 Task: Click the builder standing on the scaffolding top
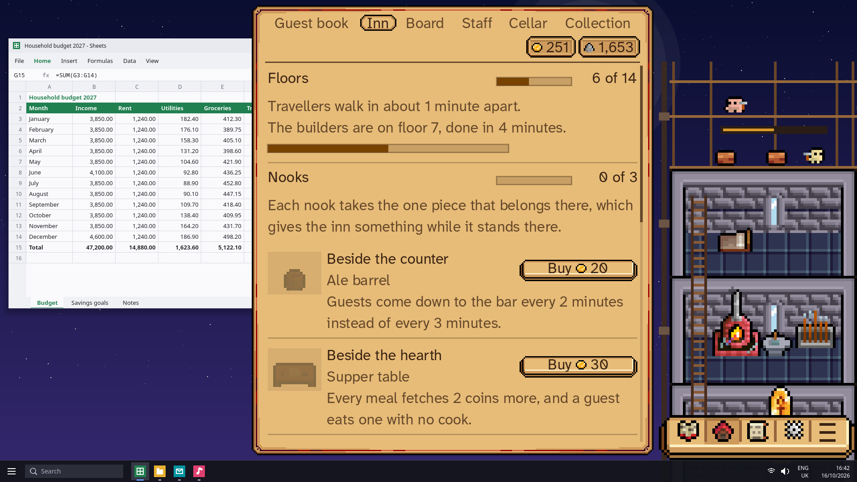[735, 105]
